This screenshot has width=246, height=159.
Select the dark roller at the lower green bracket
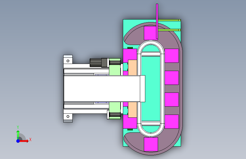[115, 114]
